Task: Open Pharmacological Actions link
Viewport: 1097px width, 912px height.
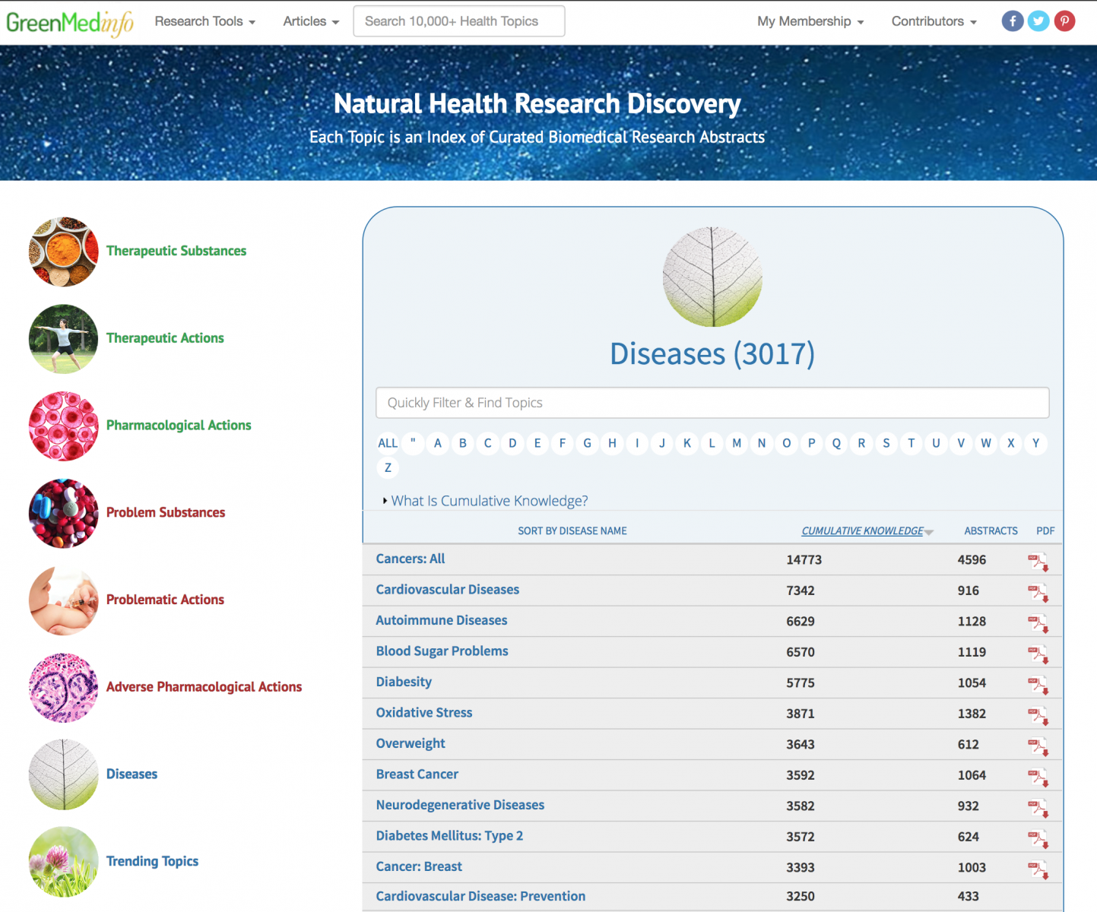Action: coord(179,426)
